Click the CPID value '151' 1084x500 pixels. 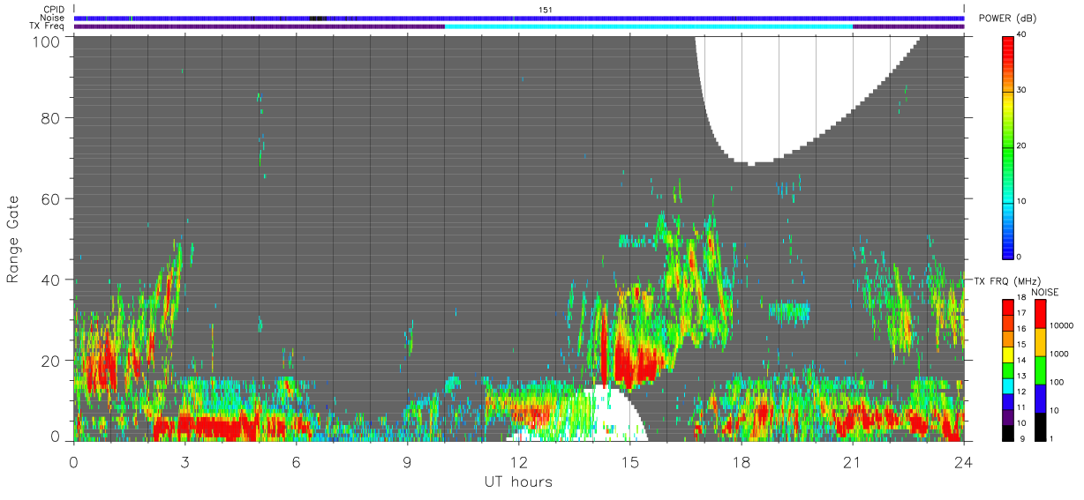click(x=546, y=10)
